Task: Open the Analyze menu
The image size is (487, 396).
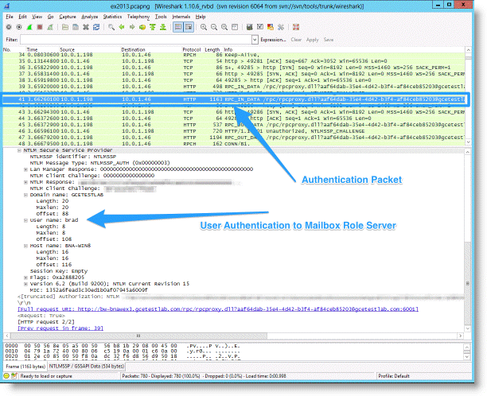Action: coord(89,17)
